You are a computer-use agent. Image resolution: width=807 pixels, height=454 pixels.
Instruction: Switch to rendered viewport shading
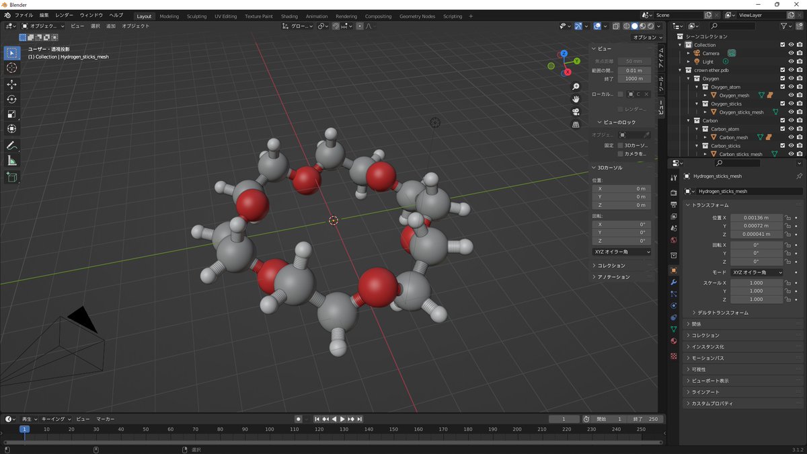650,26
